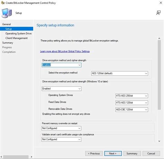Viewport: 164px width, 159px height.
Task: Click the vertical scrollbar thumb in settings pane
Action: click(x=159, y=75)
